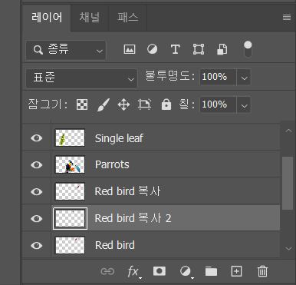Switch to the 채널 tab
The height and width of the screenshot is (285, 296).
[x=90, y=18]
